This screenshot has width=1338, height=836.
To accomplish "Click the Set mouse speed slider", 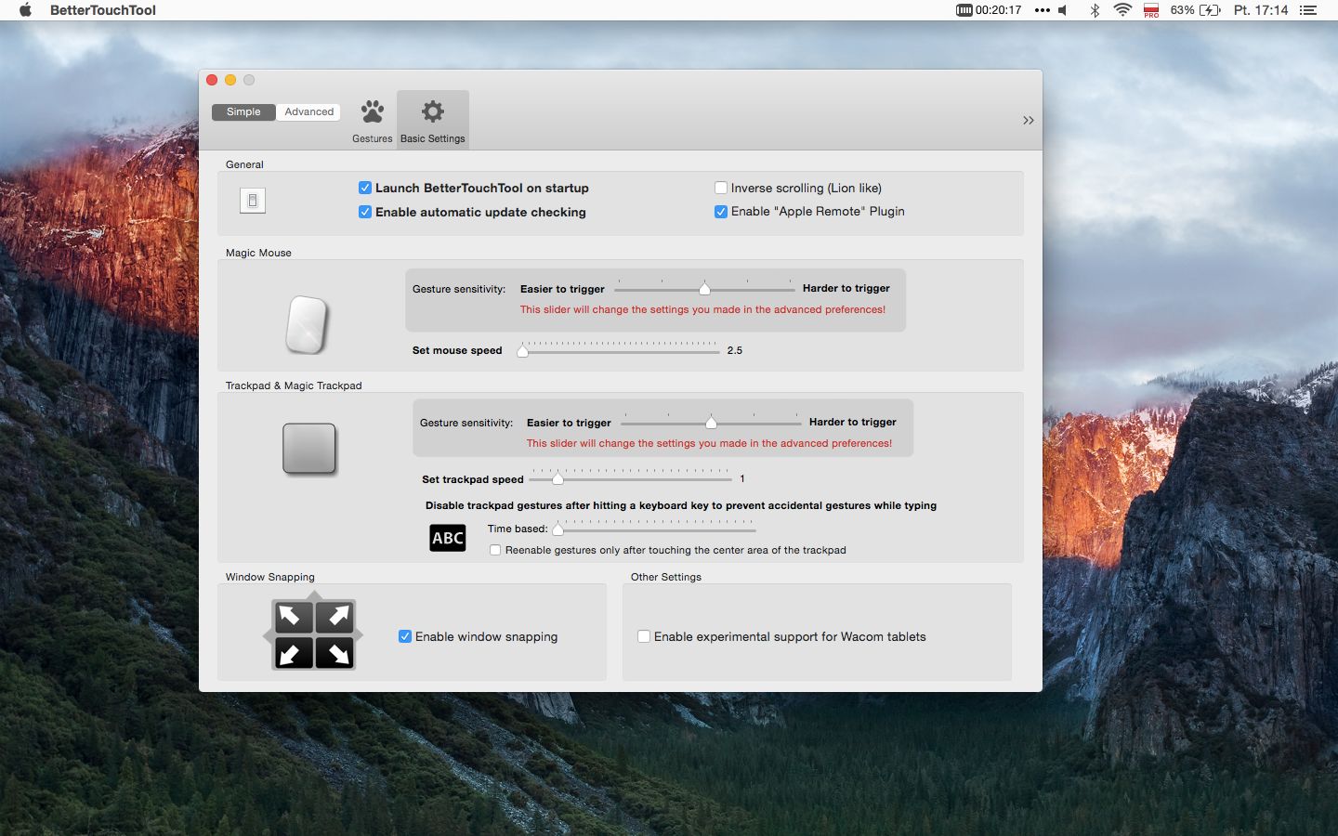I will [619, 349].
